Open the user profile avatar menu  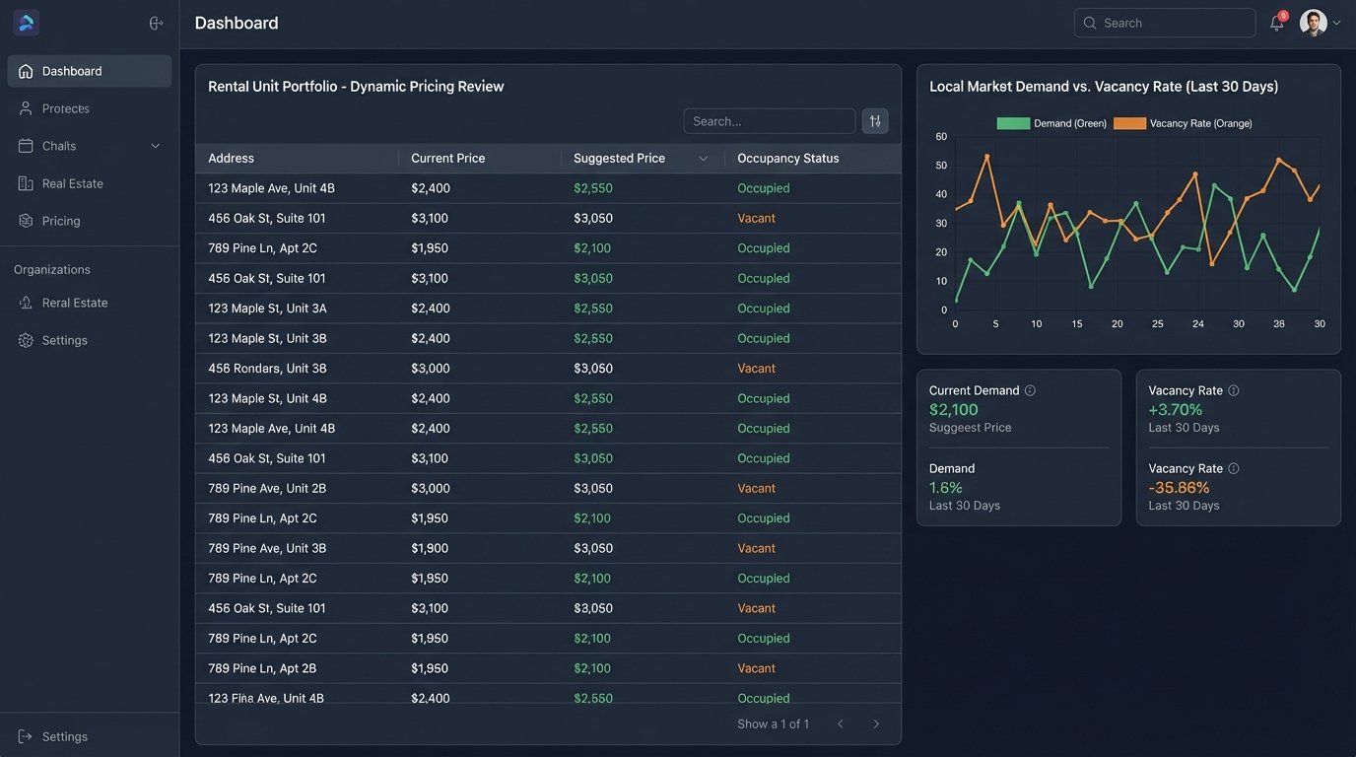(x=1314, y=23)
